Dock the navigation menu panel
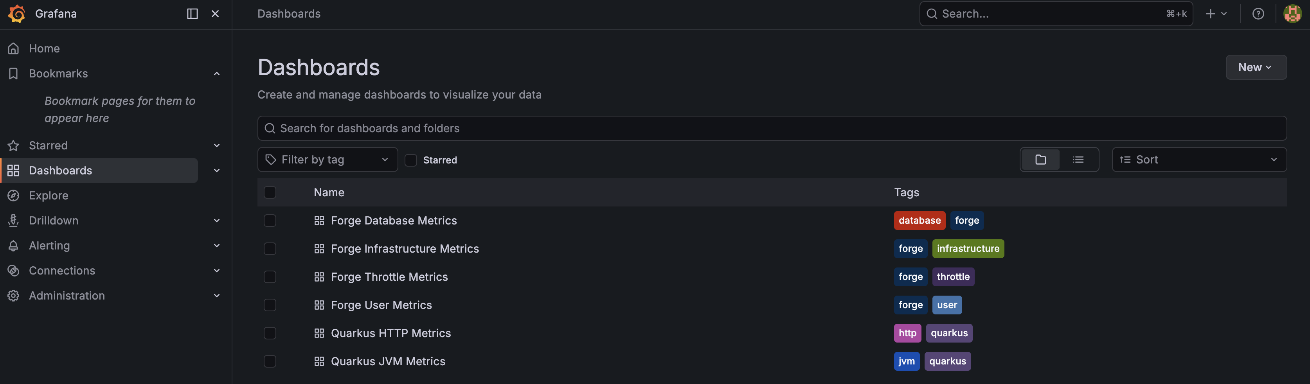Screen dimensions: 1310x384 pyautogui.click(x=192, y=14)
